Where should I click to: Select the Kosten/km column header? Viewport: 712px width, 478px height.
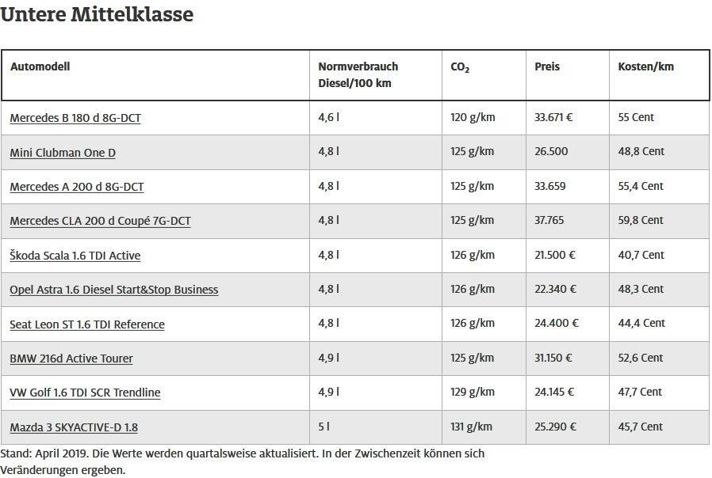645,66
